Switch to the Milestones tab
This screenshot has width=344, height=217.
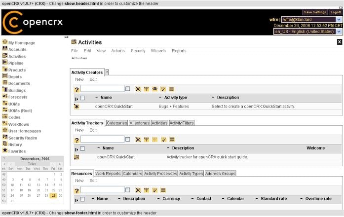coord(139,123)
